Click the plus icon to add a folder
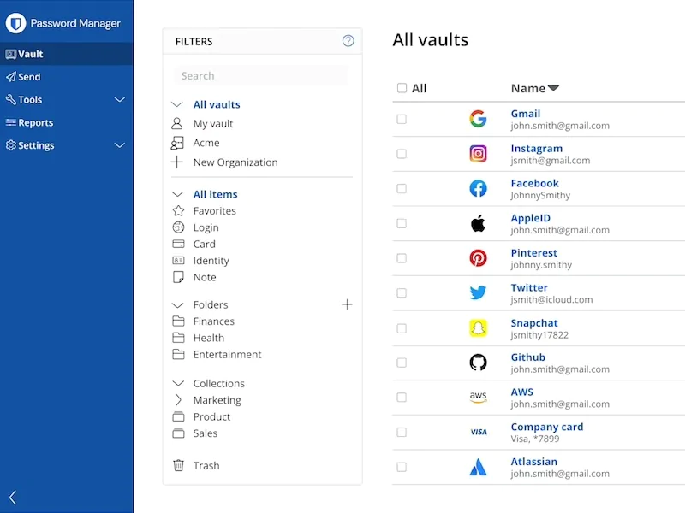 (x=347, y=304)
